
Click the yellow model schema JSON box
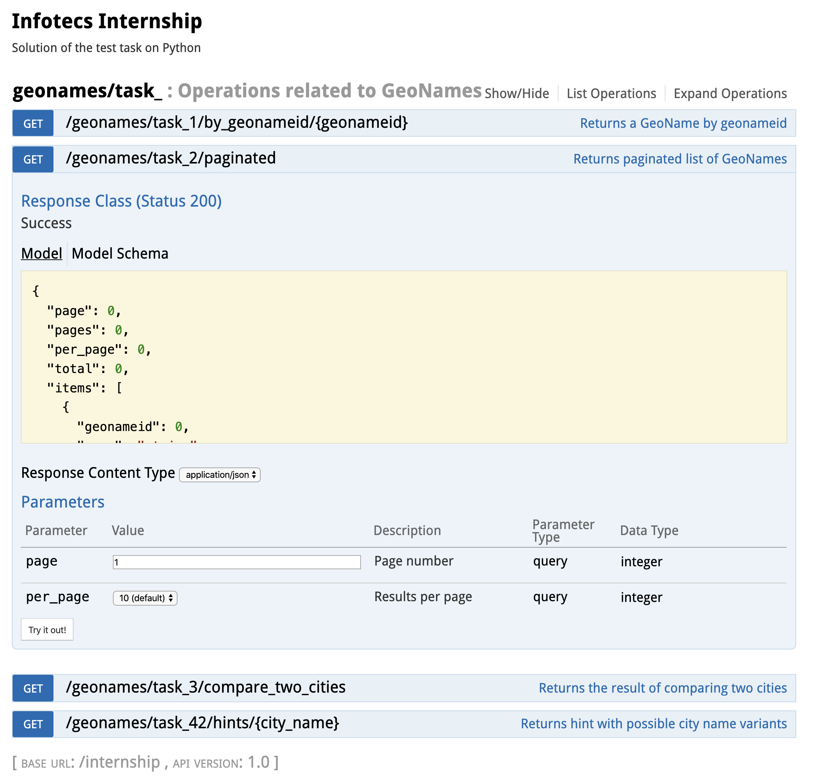404,357
